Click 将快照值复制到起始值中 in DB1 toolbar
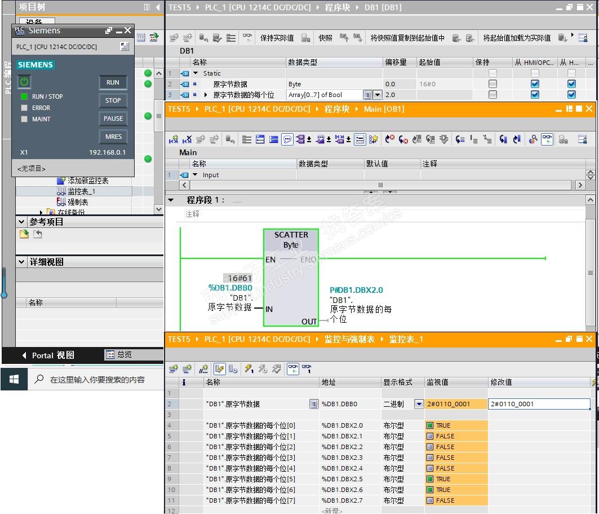The height and width of the screenshot is (514, 599). click(407, 38)
